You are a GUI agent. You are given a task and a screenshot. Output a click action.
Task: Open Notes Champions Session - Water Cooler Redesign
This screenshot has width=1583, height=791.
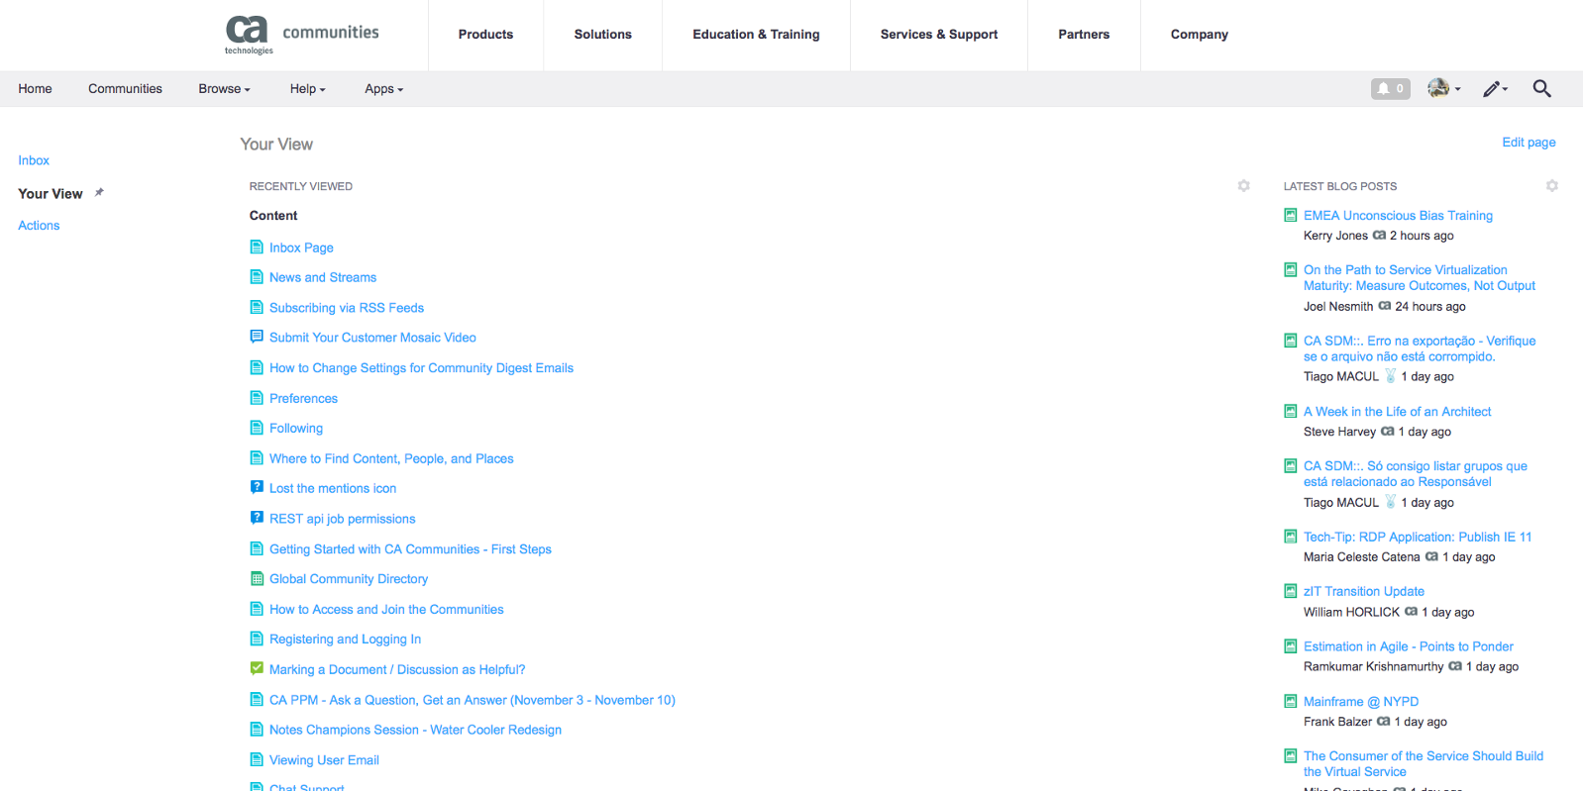click(415, 730)
